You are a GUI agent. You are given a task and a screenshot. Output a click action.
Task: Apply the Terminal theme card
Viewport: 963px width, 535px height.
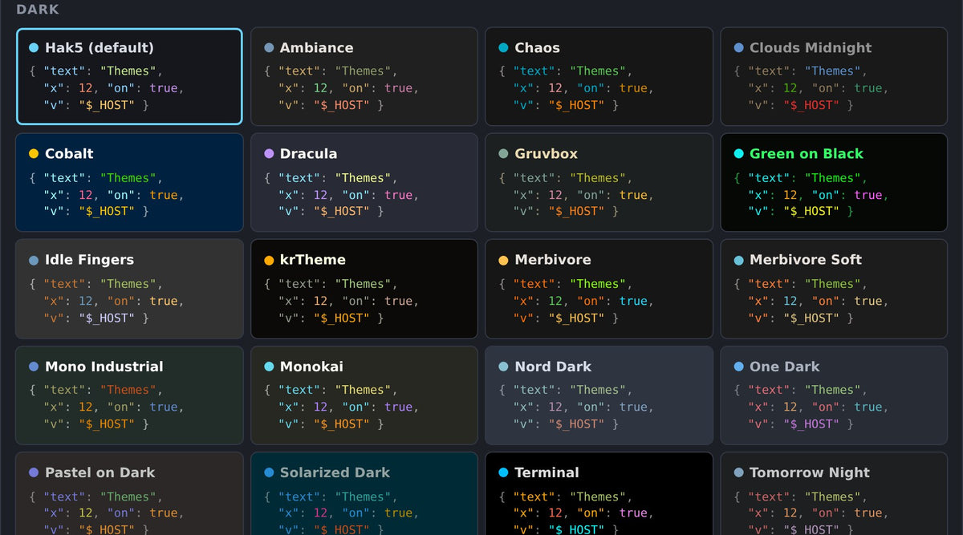click(x=599, y=493)
